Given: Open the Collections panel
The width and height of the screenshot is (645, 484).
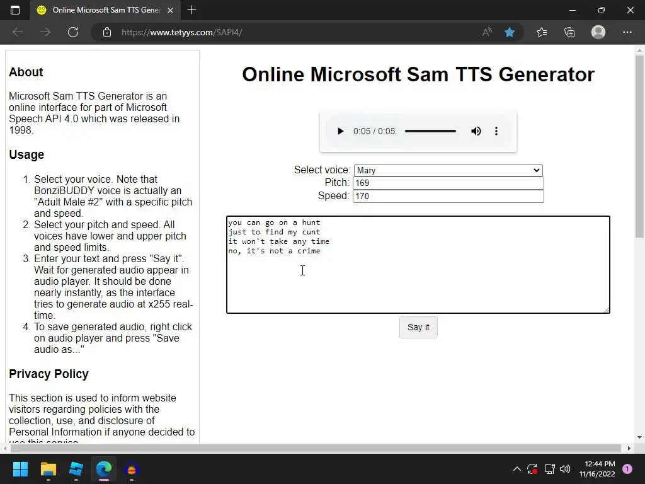Looking at the screenshot, I should pos(569,32).
